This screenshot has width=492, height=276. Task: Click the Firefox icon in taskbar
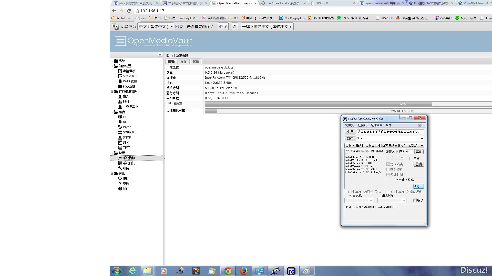(x=243, y=271)
